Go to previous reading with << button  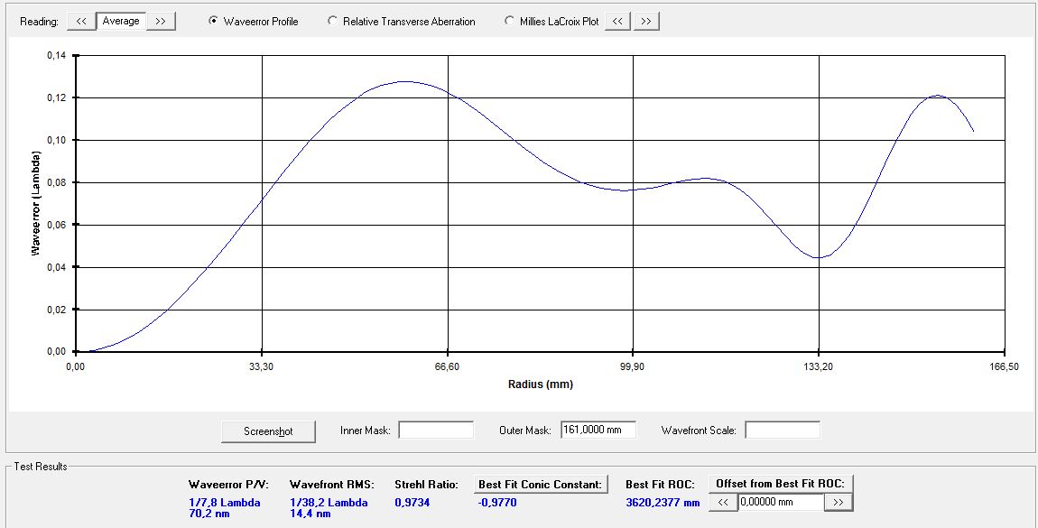(x=81, y=21)
